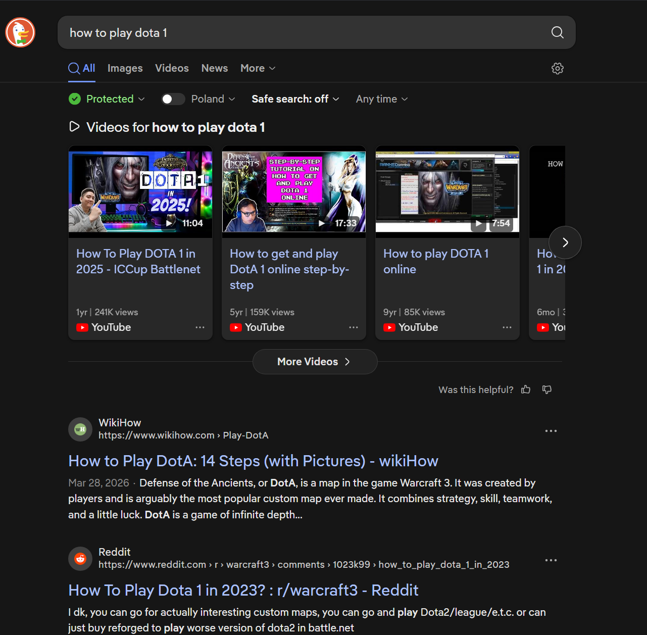The height and width of the screenshot is (635, 647).
Task: Click the step-by-step tutorial video thumbnail
Action: (294, 192)
